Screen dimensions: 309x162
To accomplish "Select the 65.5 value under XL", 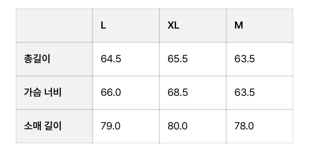I will [x=178, y=59].
